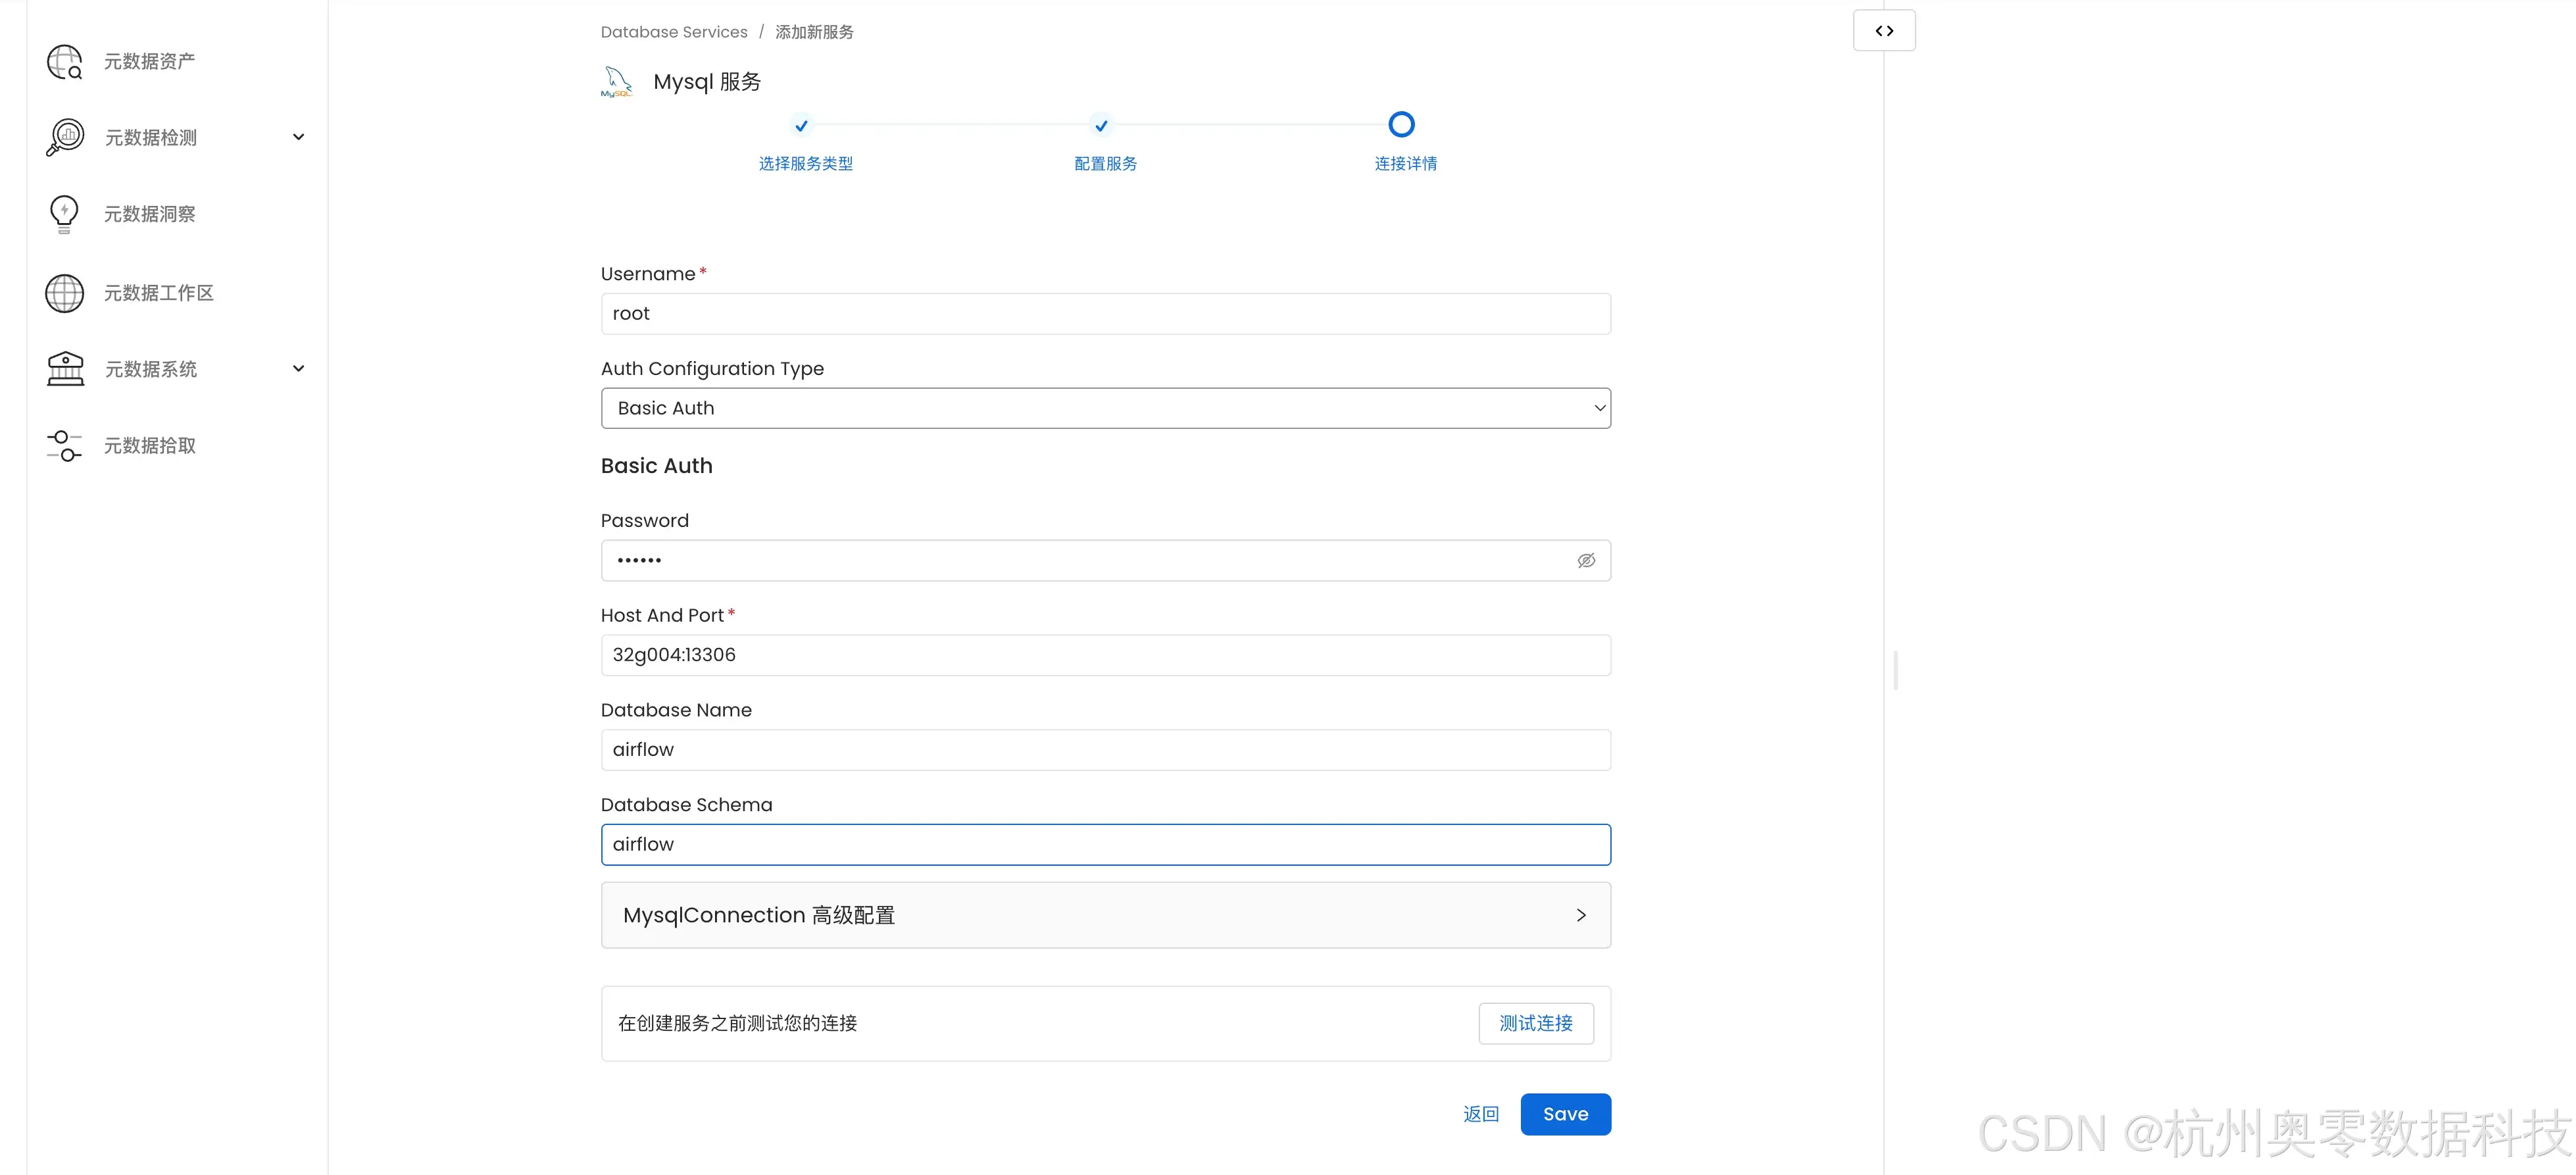The image size is (2576, 1175).
Task: Click the Save button
Action: [x=1565, y=1114]
